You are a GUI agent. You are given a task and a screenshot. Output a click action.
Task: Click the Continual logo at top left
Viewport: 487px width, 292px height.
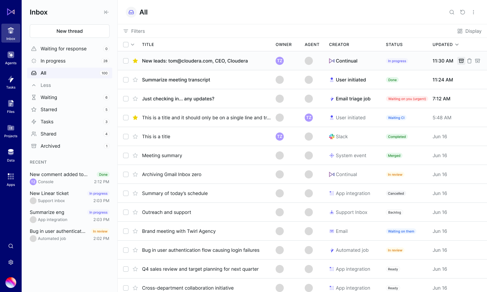tap(11, 12)
